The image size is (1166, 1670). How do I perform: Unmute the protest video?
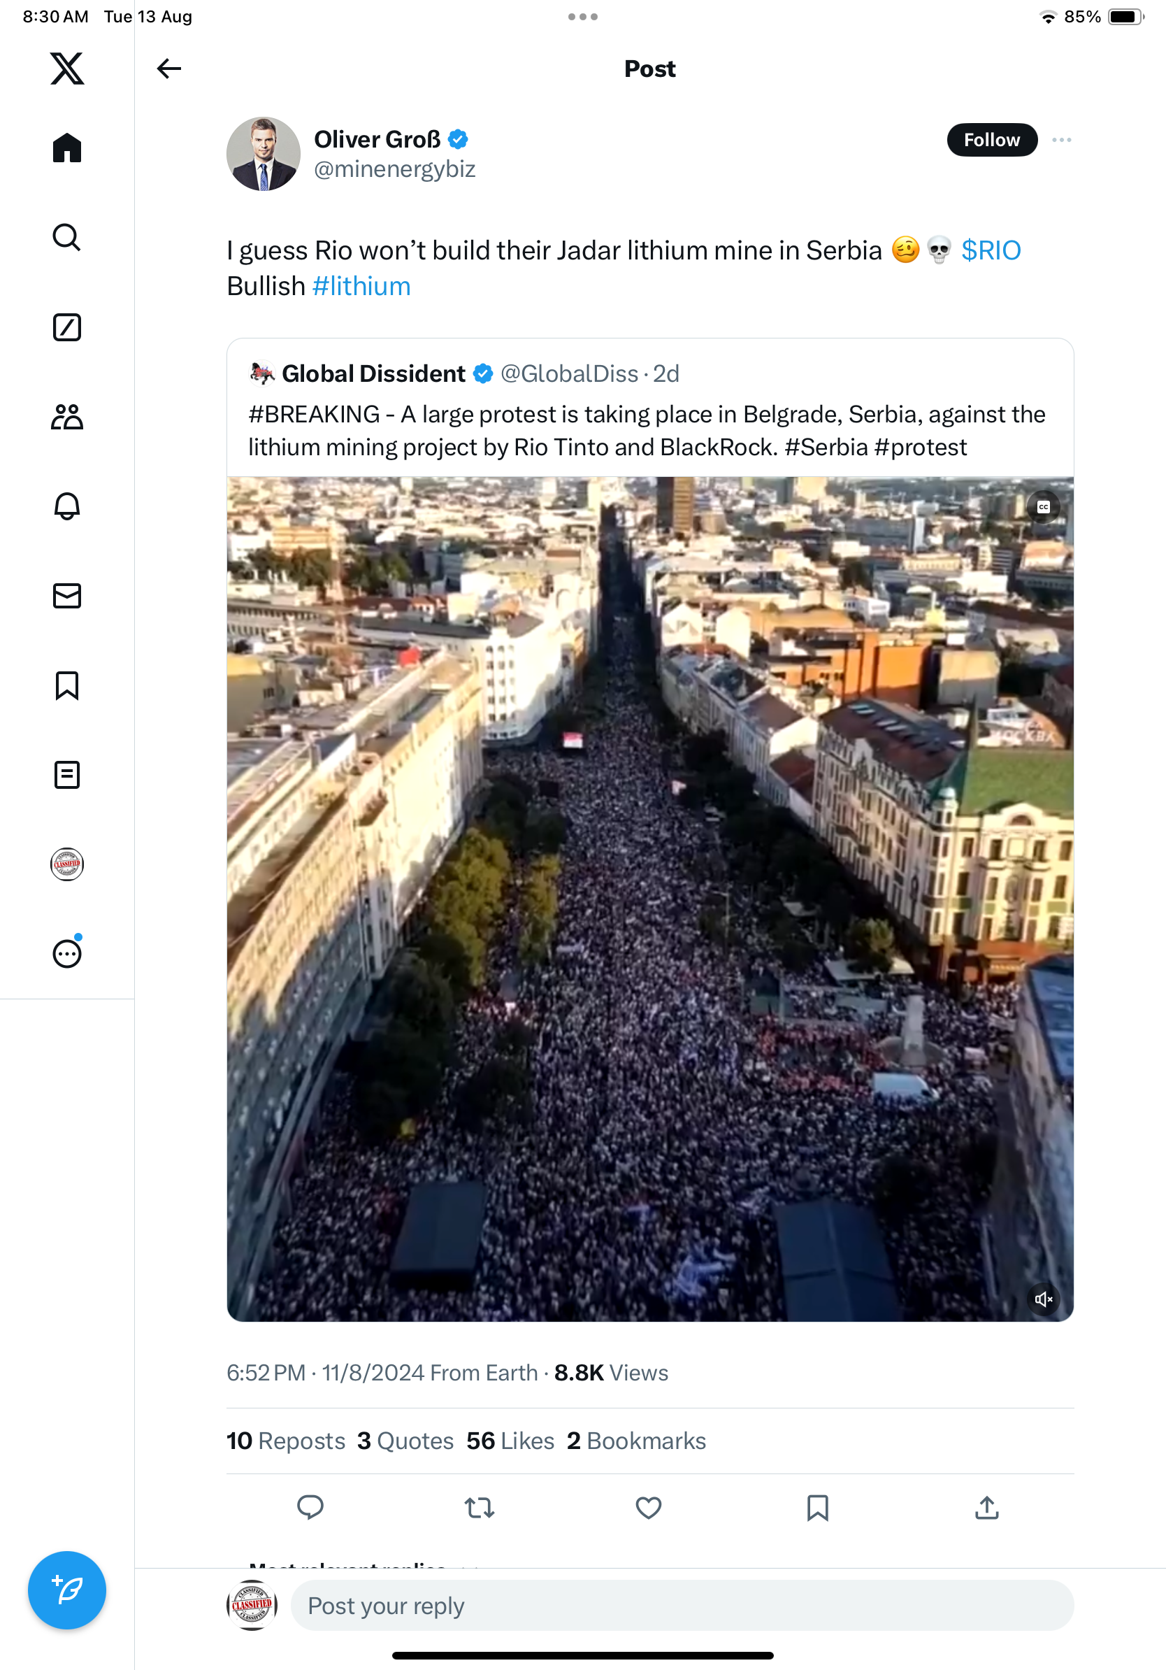[x=1043, y=1299]
